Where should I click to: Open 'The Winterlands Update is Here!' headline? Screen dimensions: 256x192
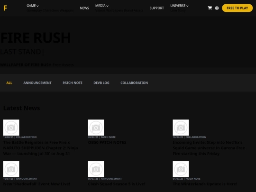pos(205,184)
